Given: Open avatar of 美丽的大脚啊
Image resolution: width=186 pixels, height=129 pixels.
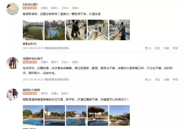Looking at the screenshot, I should [x=12, y=95].
